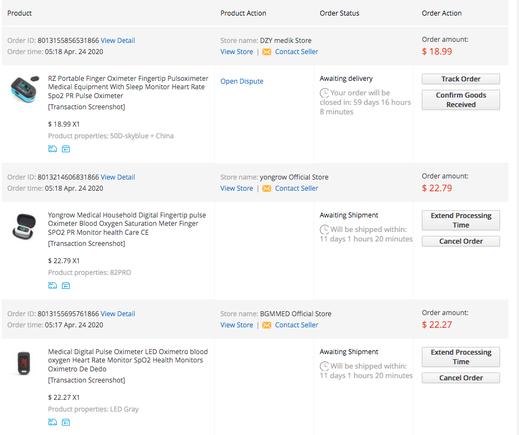
Task: Click the envelope icon for BGMMED Official Store
Action: (266, 325)
